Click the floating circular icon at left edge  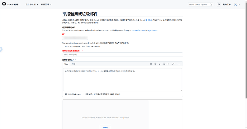click(1, 49)
